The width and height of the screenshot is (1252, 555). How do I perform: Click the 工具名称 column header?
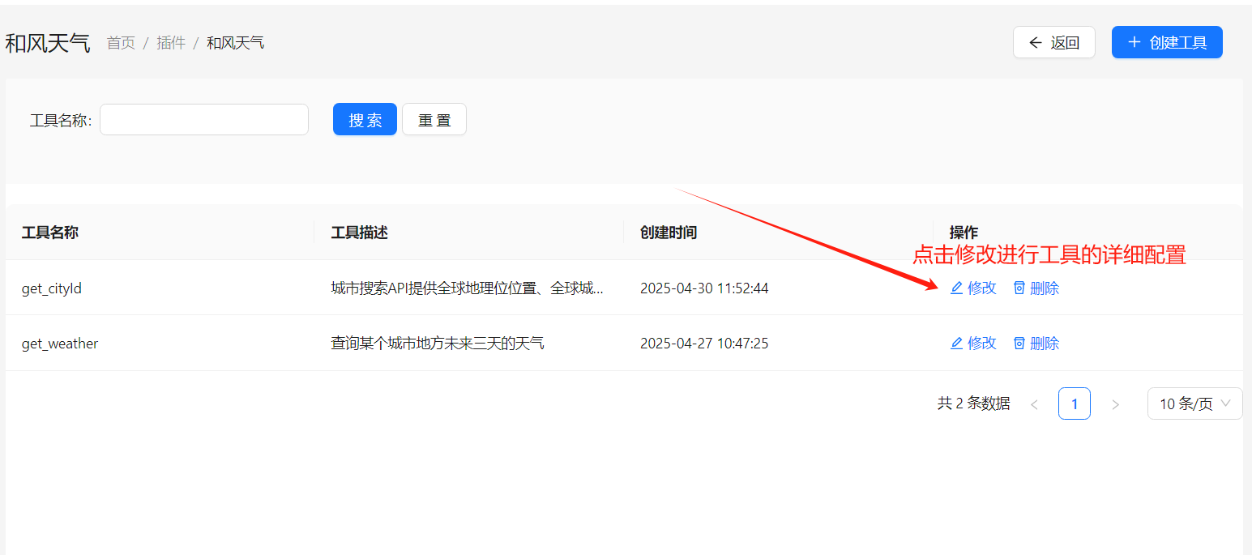pos(50,233)
